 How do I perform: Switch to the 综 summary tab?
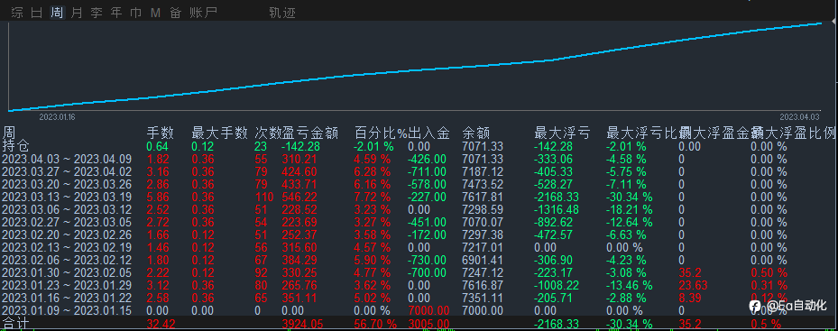coord(16,13)
